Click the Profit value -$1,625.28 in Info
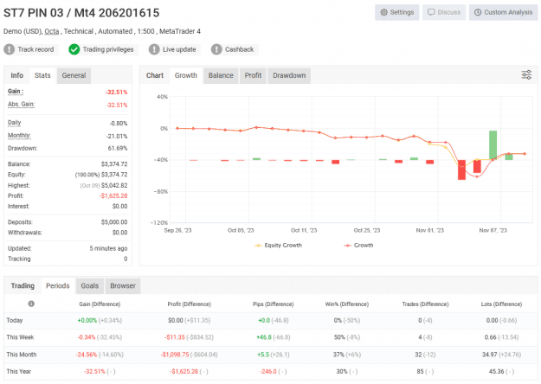Viewport: 541px width, 384px height. [113, 195]
